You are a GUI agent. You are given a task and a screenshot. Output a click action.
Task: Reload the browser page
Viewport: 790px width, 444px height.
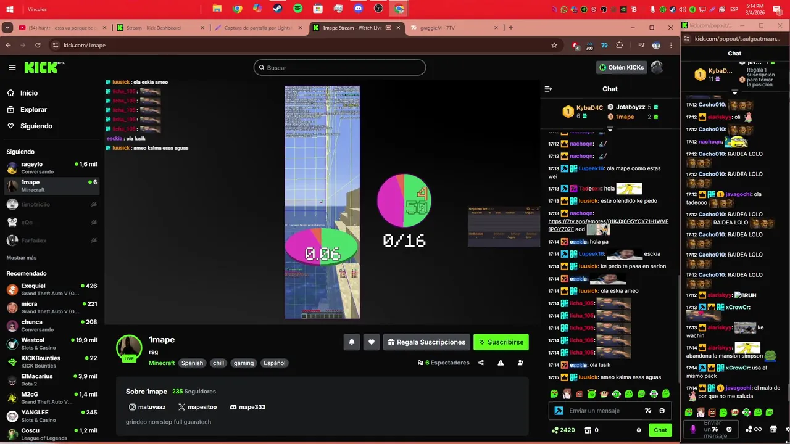click(x=38, y=45)
